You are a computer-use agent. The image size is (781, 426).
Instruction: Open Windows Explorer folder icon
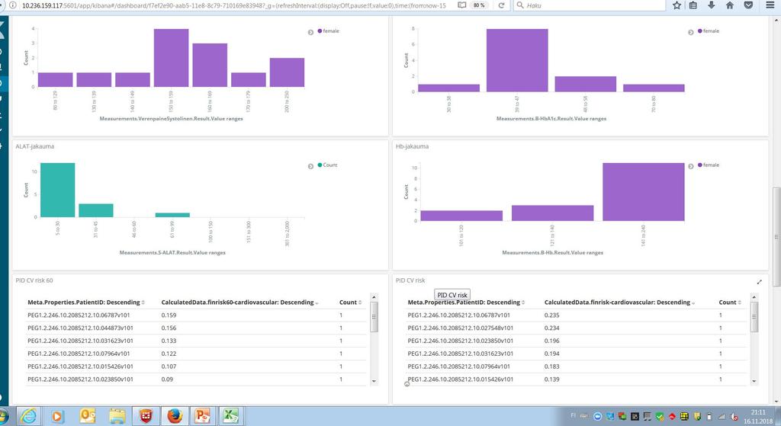(x=117, y=415)
